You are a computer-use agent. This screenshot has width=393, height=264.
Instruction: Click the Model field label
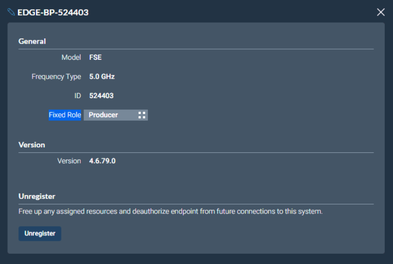pos(71,57)
